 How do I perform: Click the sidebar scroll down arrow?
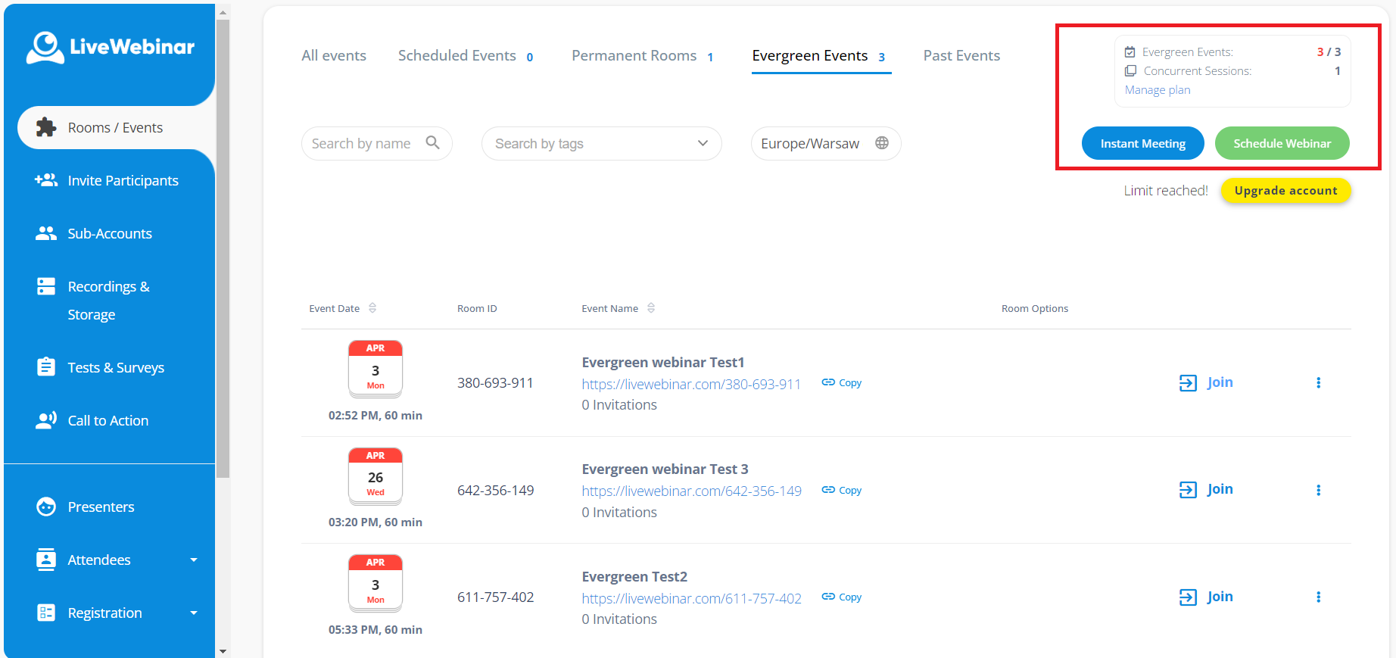coord(223,650)
